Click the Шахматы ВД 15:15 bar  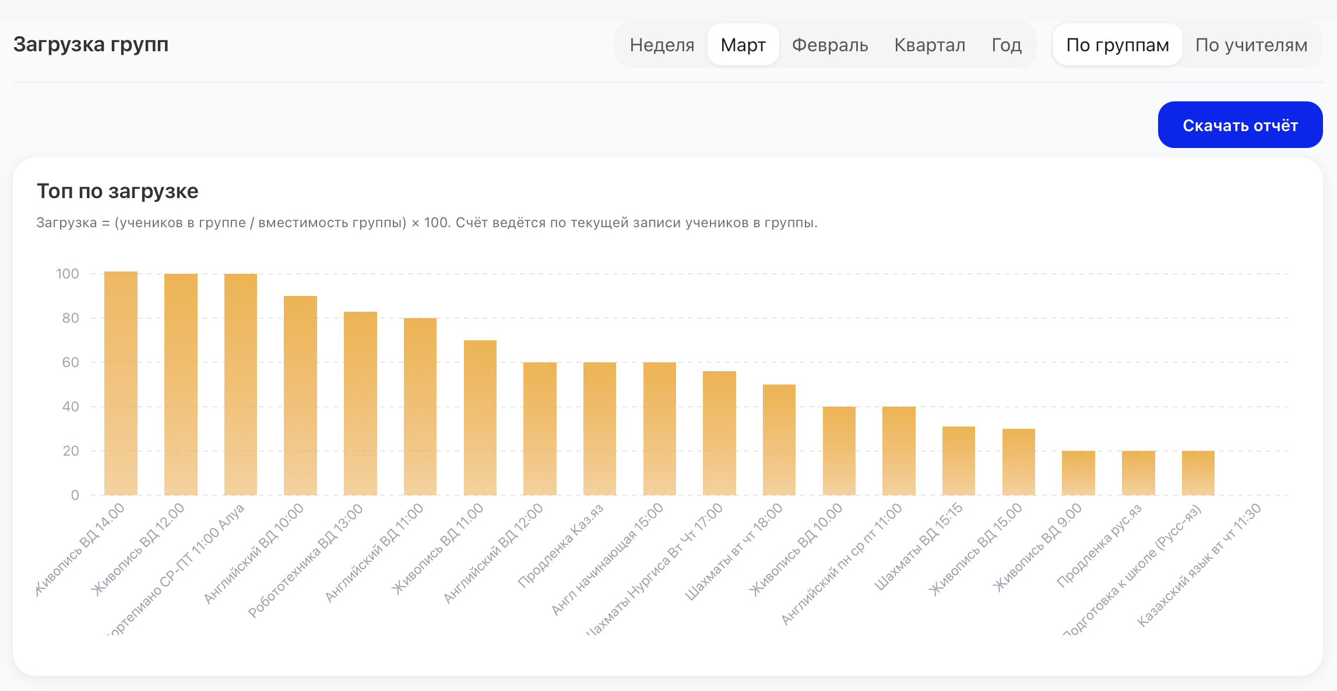point(959,461)
